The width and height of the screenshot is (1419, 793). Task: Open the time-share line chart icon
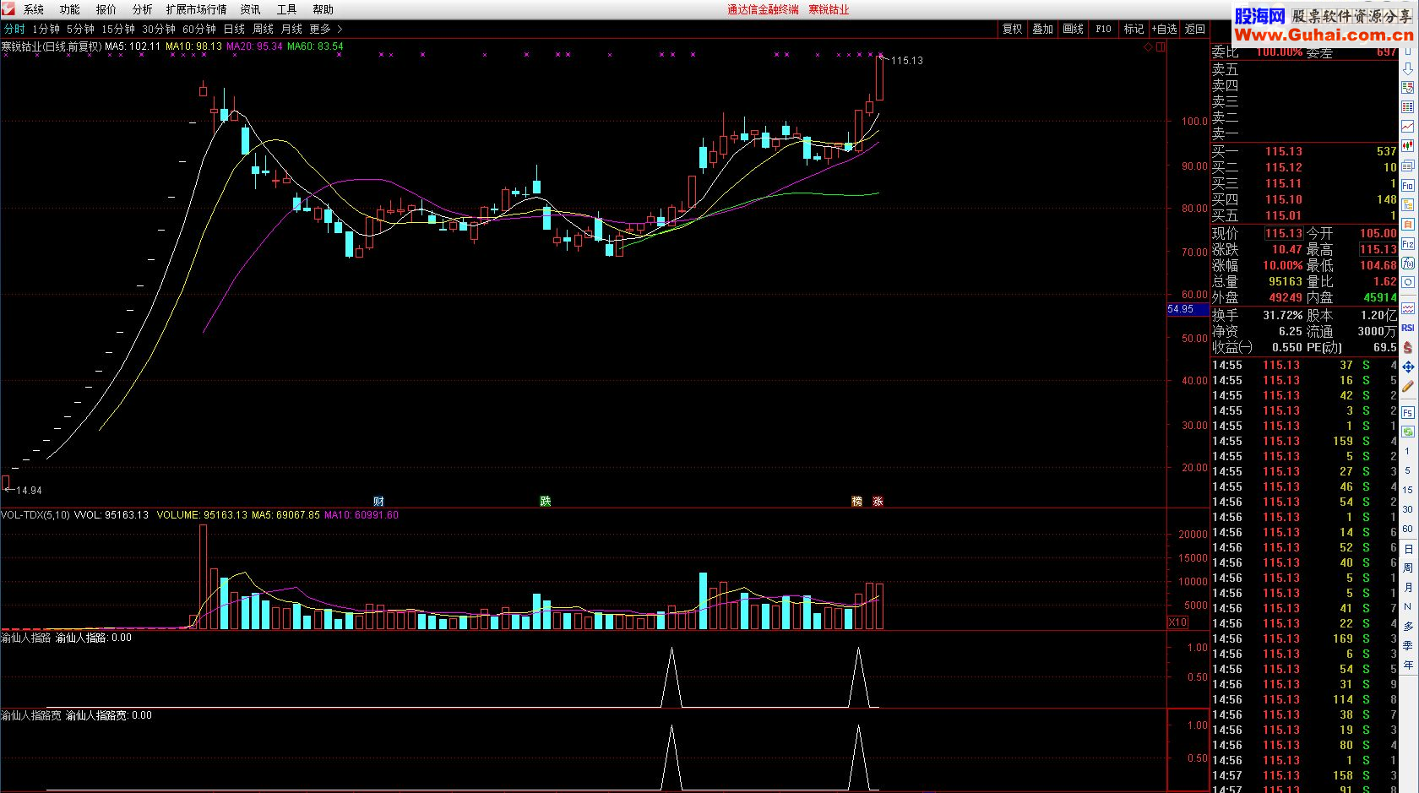coord(1408,126)
